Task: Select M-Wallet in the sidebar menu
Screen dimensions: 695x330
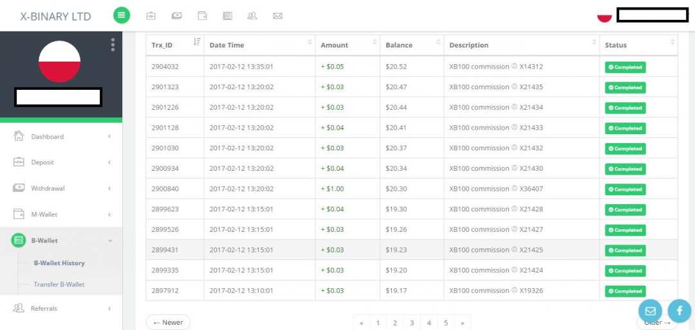Action: click(44, 214)
